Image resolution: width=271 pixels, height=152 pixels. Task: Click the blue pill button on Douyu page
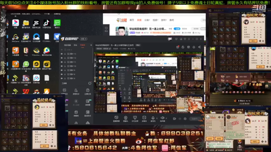point(177,29)
